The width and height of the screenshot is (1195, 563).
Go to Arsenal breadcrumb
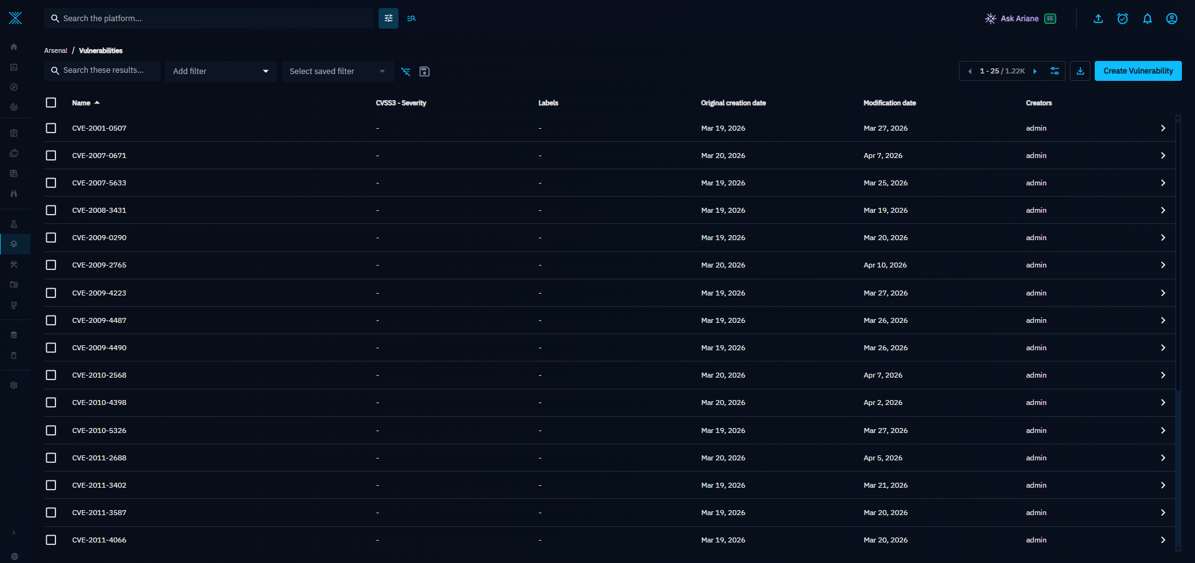[x=55, y=50]
